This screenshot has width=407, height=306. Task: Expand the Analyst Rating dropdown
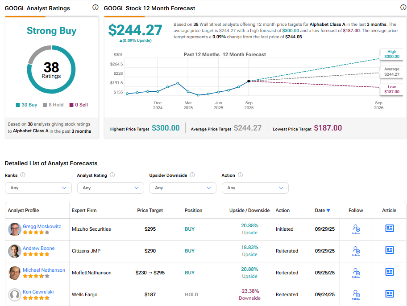point(111,188)
